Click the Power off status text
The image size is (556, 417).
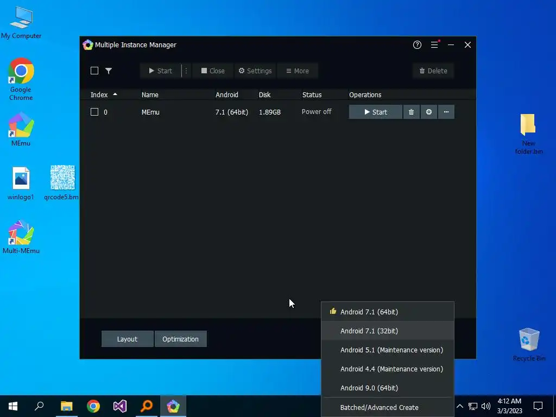click(317, 112)
